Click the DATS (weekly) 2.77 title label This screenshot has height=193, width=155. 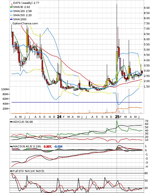pyautogui.click(x=26, y=3)
